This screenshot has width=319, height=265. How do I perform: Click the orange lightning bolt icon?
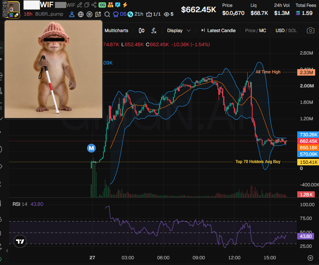pyautogui.click(x=125, y=5)
